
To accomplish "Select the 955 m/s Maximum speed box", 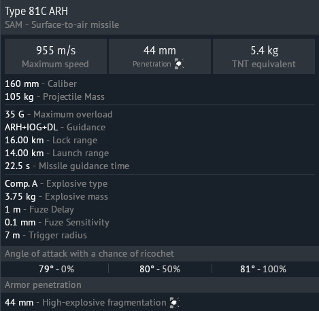I will [x=56, y=56].
